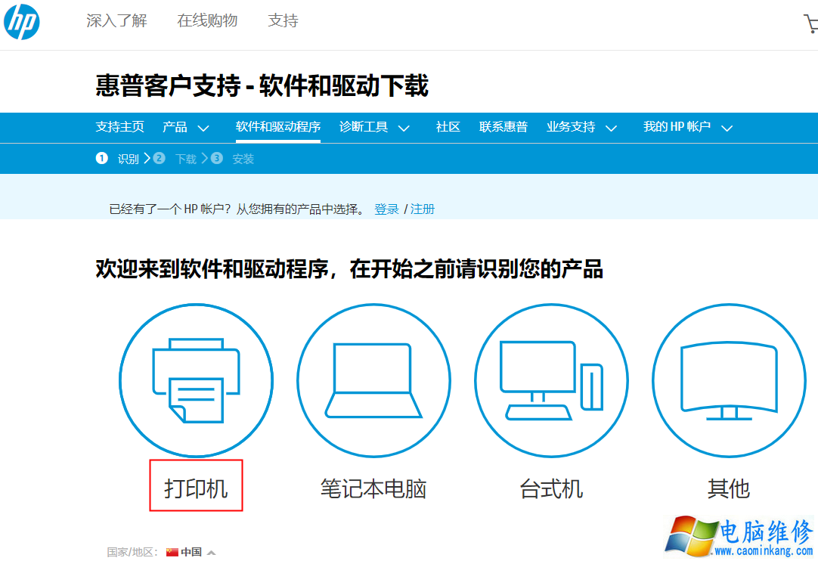Select the curved monitor icon for Other
818x564 pixels.
pyautogui.click(x=729, y=380)
